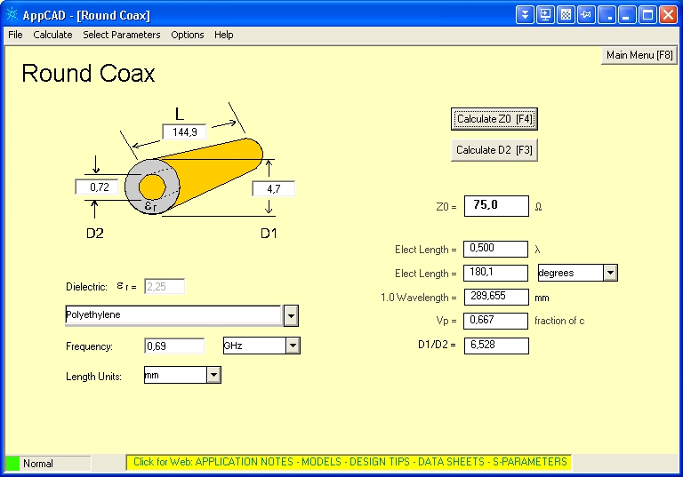Click the 1.0 Wavelength value 289,655

496,297
